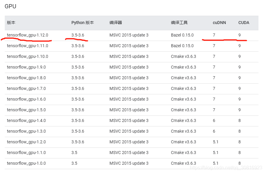Click Cmake v3.6.3 in the 1.10.0 row
This screenshot has height=173, width=265.
(x=184, y=56)
